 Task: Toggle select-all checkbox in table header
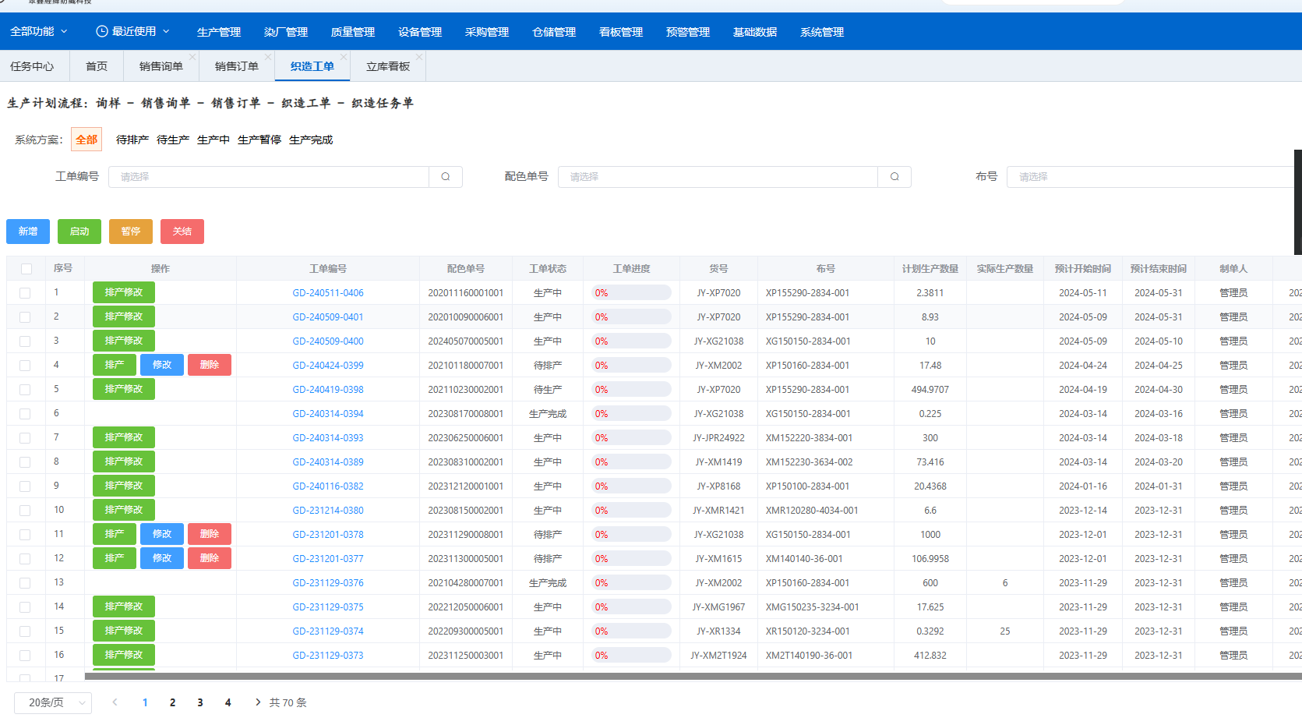(26, 269)
